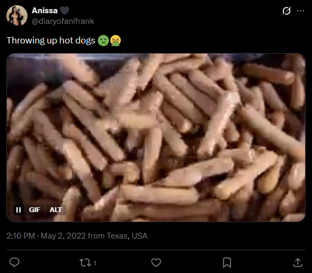312x273 pixels.
Task: Bookmark this post
Action: point(227,262)
